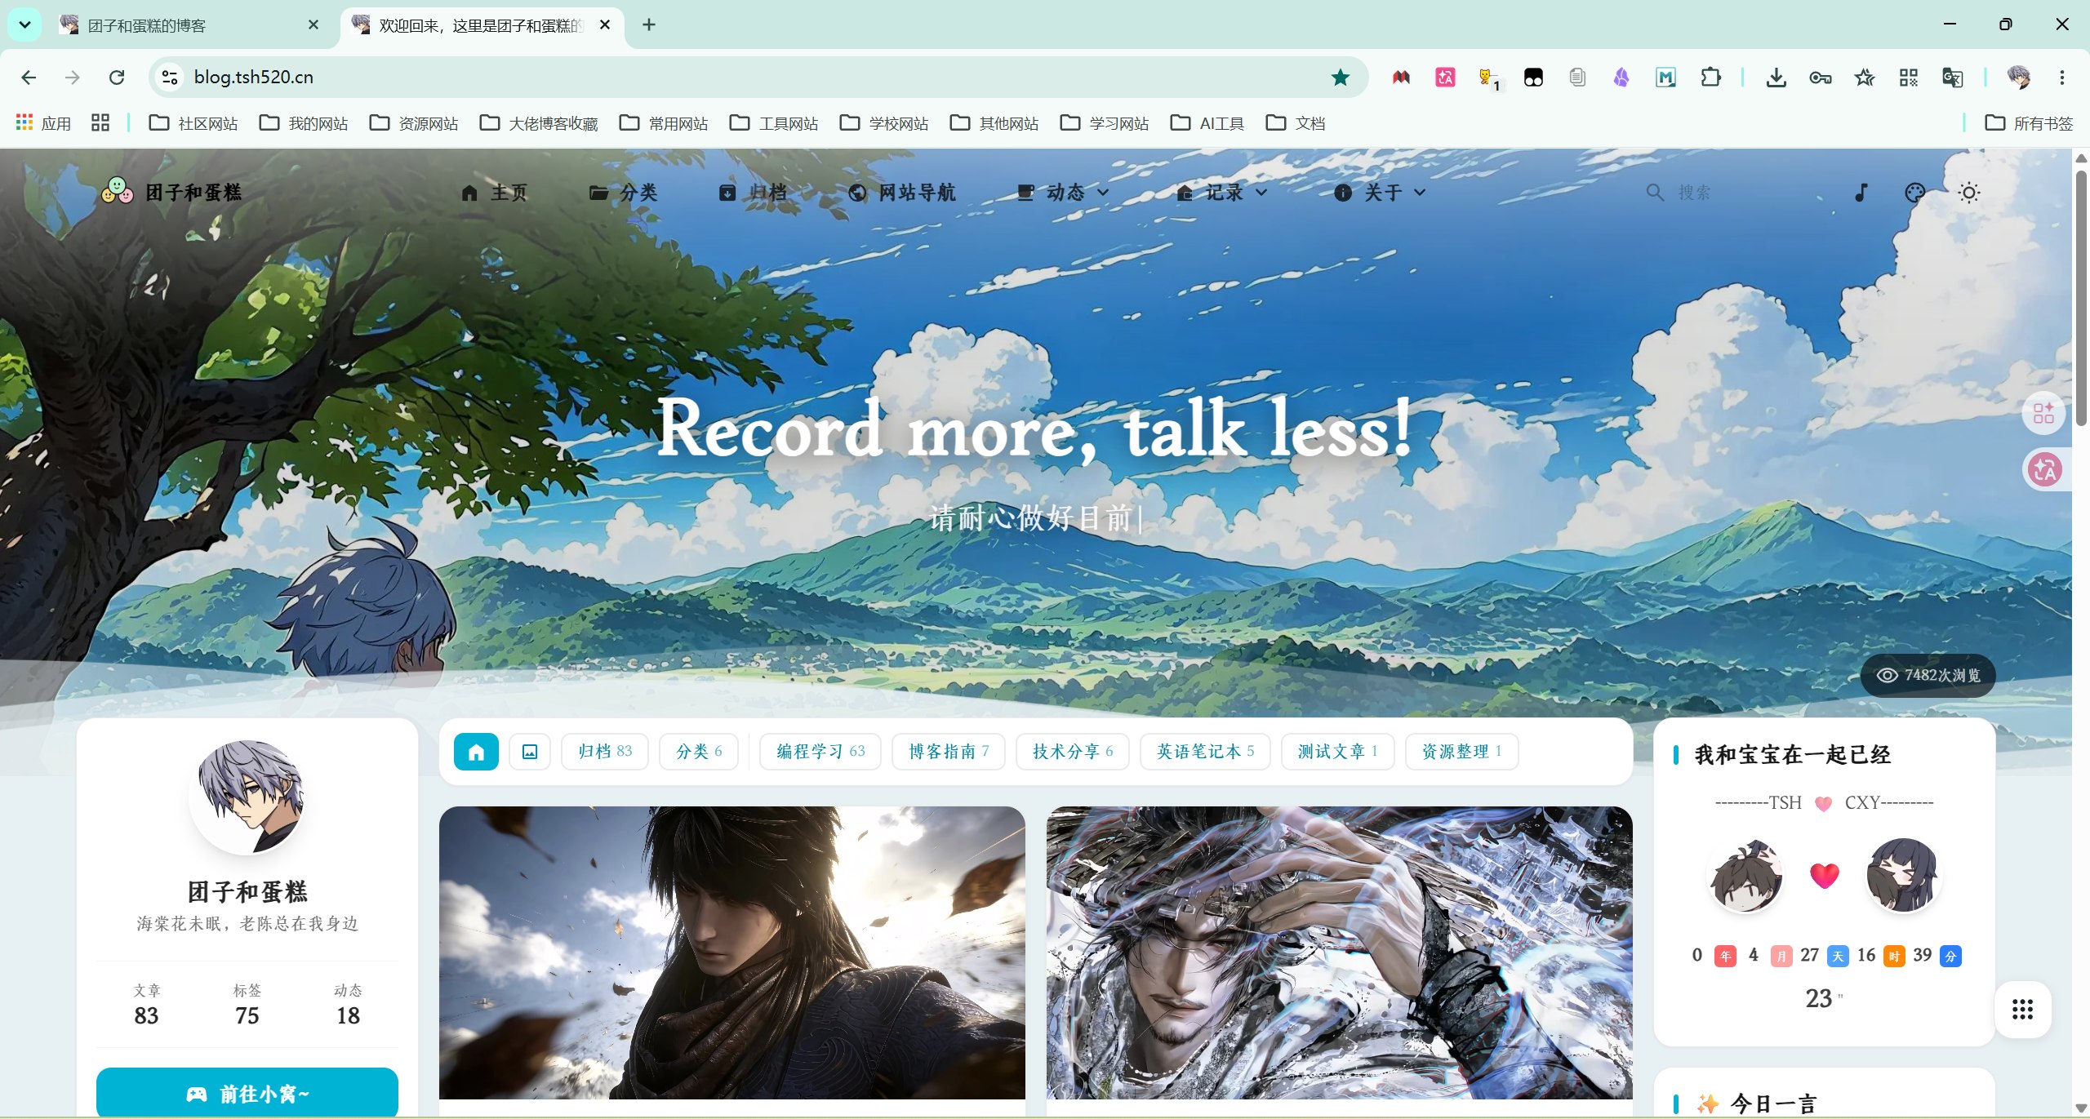
Task: Click the 文章 83 stat
Action: click(147, 1005)
